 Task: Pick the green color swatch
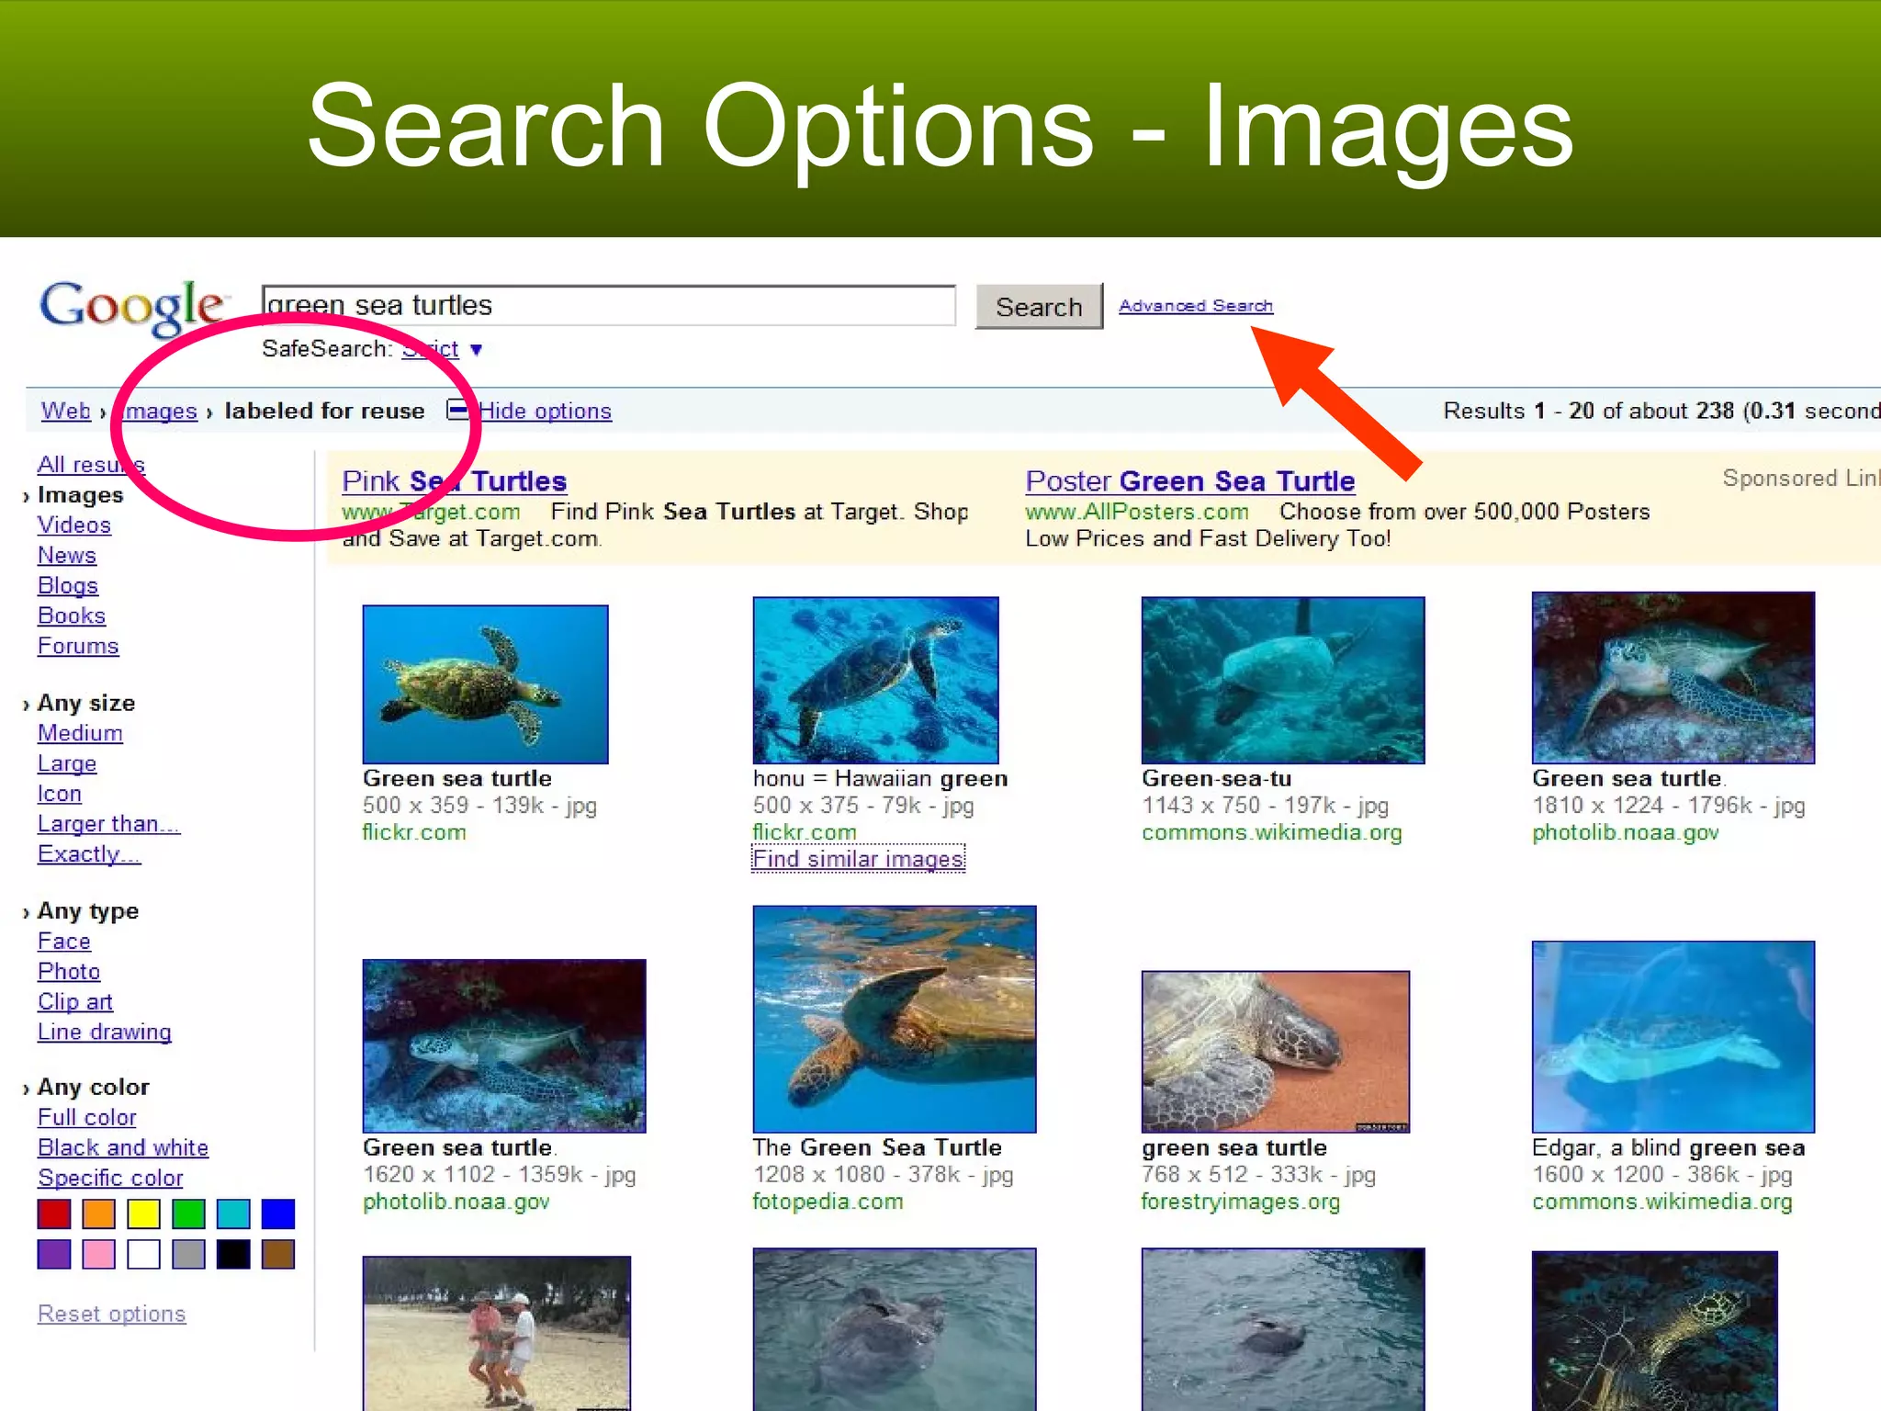coord(188,1214)
